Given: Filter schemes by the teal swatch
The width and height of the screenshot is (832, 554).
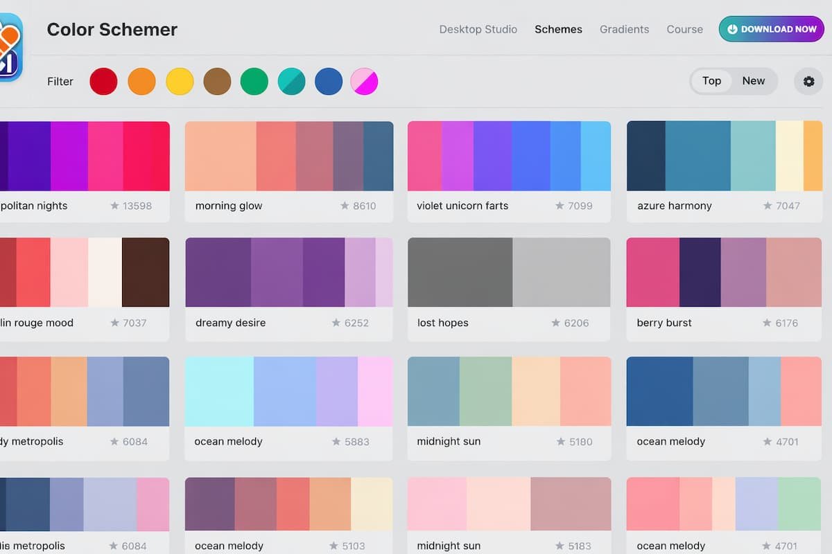Looking at the screenshot, I should pyautogui.click(x=291, y=81).
